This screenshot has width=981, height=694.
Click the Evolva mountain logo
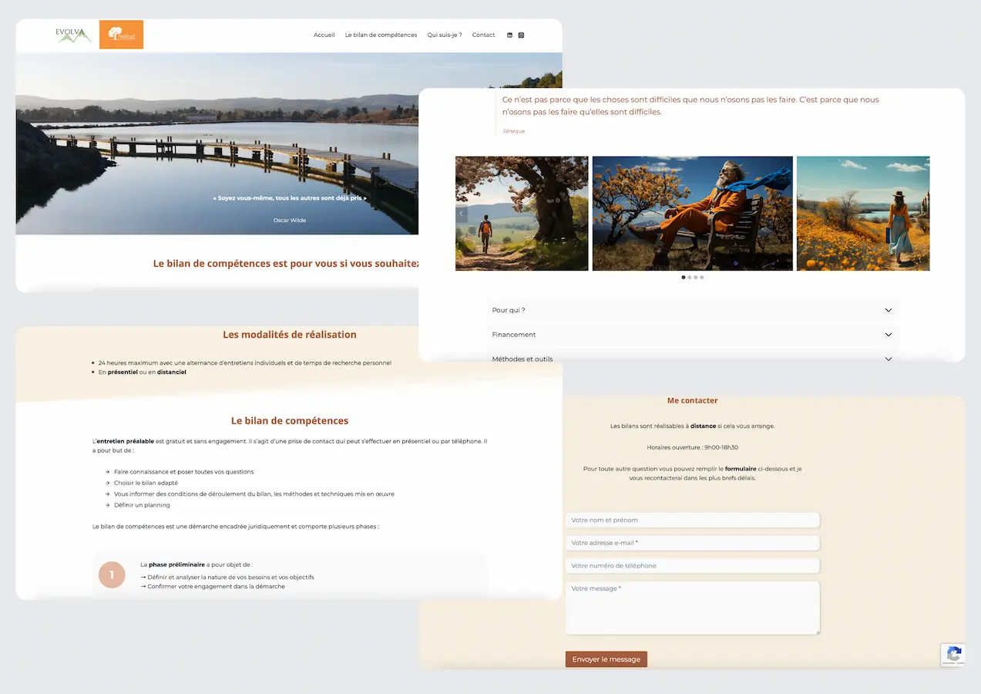pyautogui.click(x=73, y=35)
